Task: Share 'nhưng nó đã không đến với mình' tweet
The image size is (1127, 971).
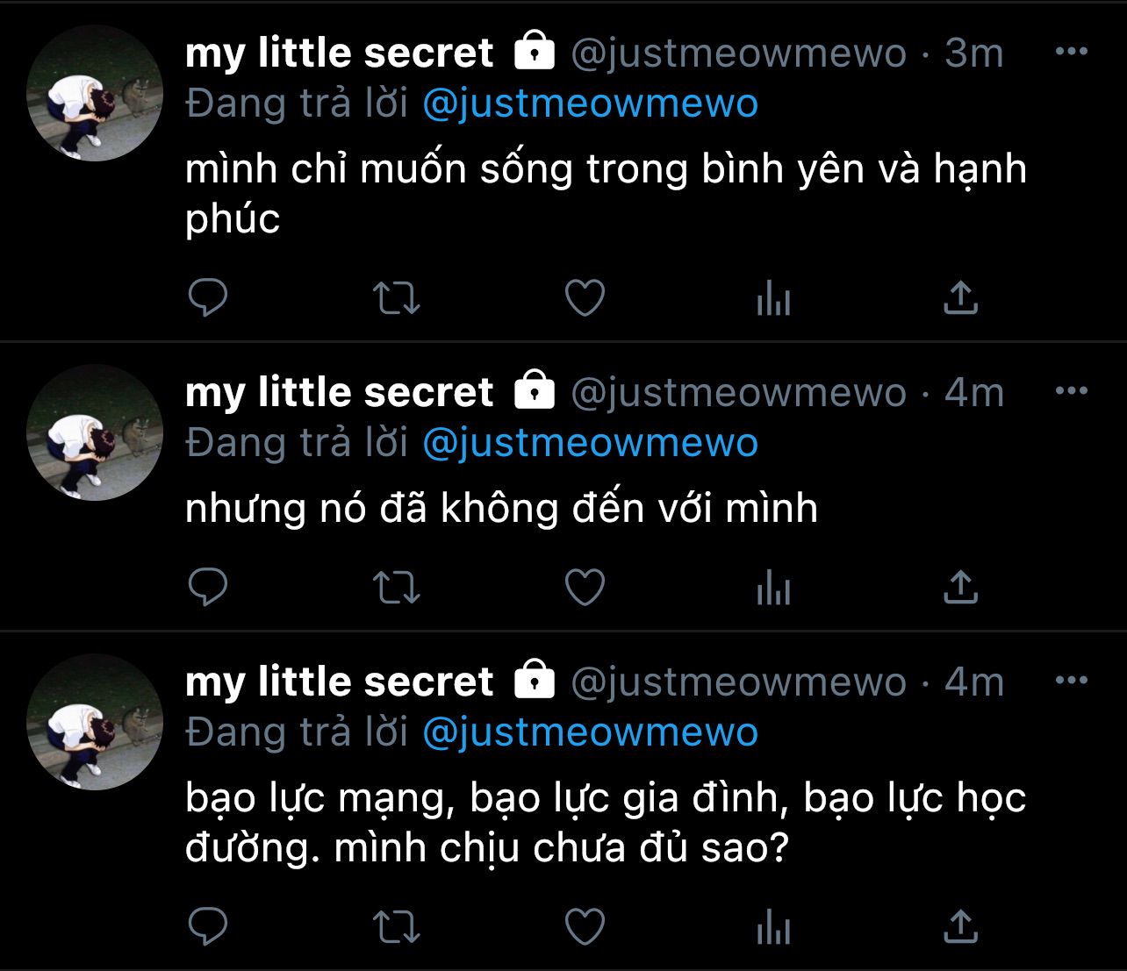Action: 960,588
